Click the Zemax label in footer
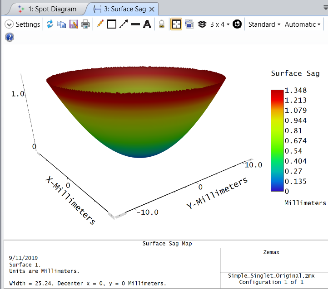This screenshot has width=328, height=289. pyautogui.click(x=271, y=252)
